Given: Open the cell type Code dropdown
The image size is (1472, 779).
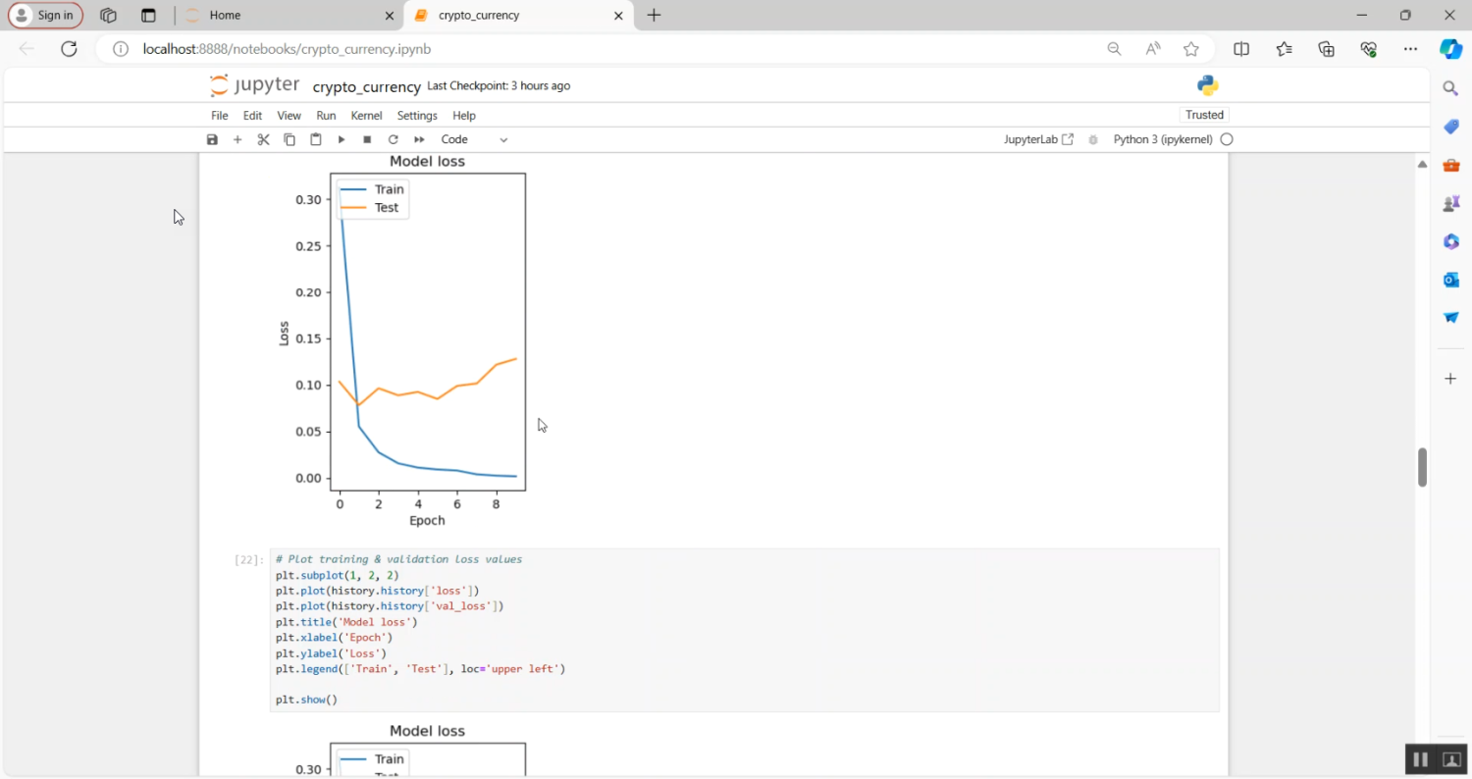Looking at the screenshot, I should click(474, 139).
